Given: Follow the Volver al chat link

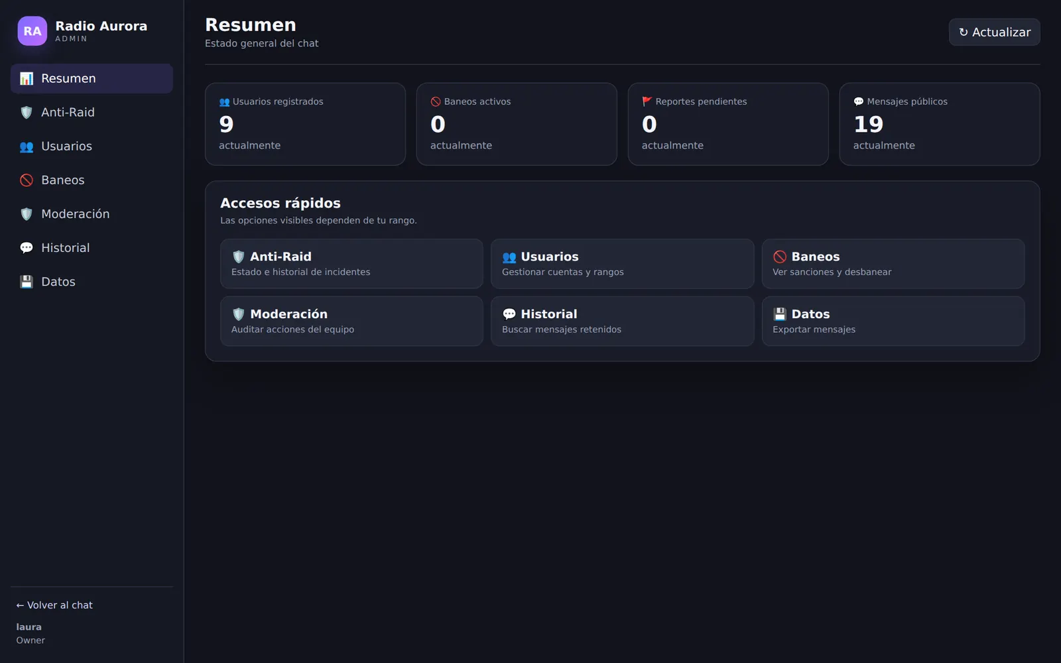Looking at the screenshot, I should (x=54, y=605).
